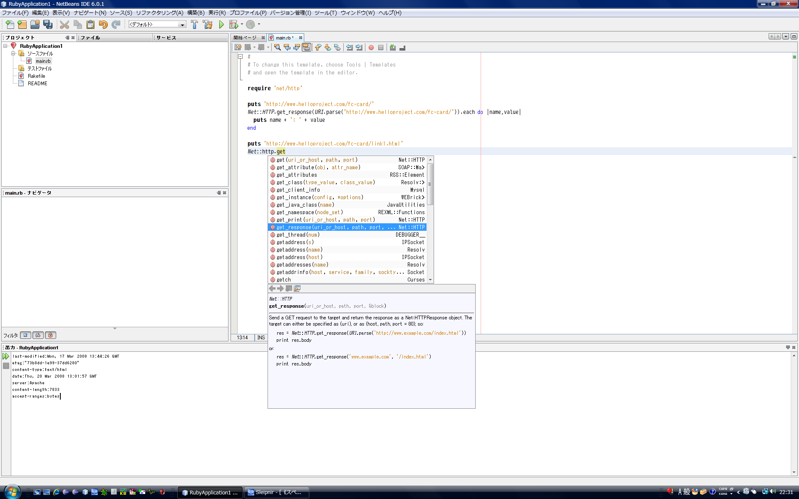Choose get_print completion item
This screenshot has height=499, width=799.
(347, 220)
